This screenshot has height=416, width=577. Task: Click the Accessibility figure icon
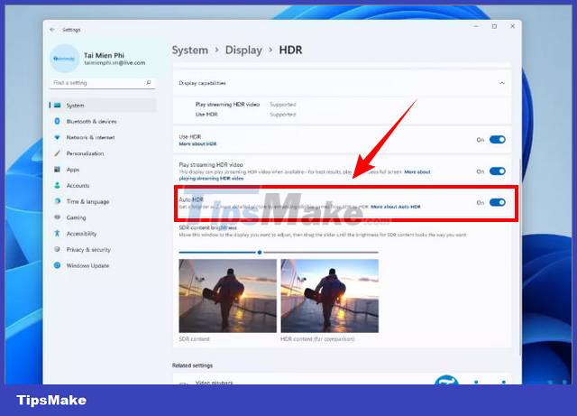tap(57, 233)
